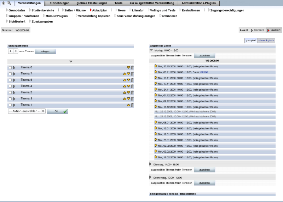283x202 pixels.
Task: Select the Thema 1 checkbox
Action: click(x=10, y=105)
